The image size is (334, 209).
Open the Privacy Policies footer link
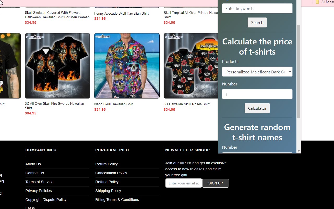(39, 191)
